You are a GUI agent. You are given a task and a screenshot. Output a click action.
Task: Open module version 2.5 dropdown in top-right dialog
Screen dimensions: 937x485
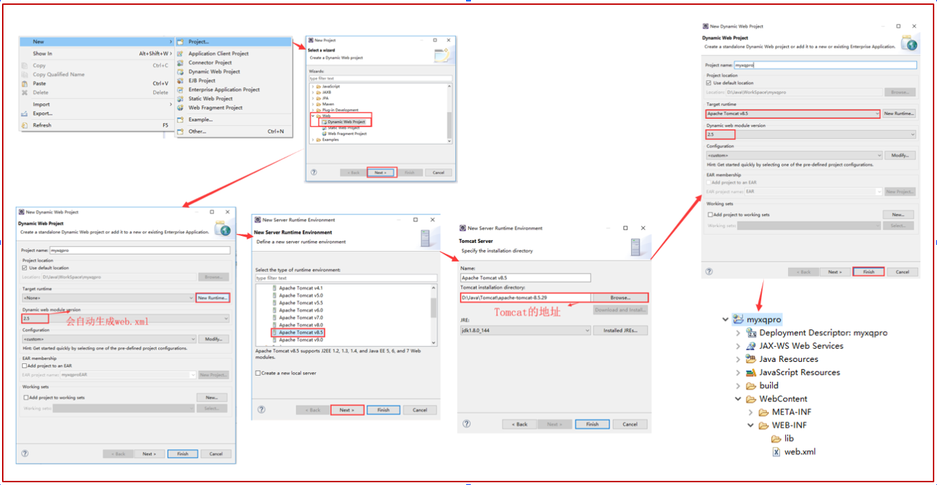tap(811, 134)
